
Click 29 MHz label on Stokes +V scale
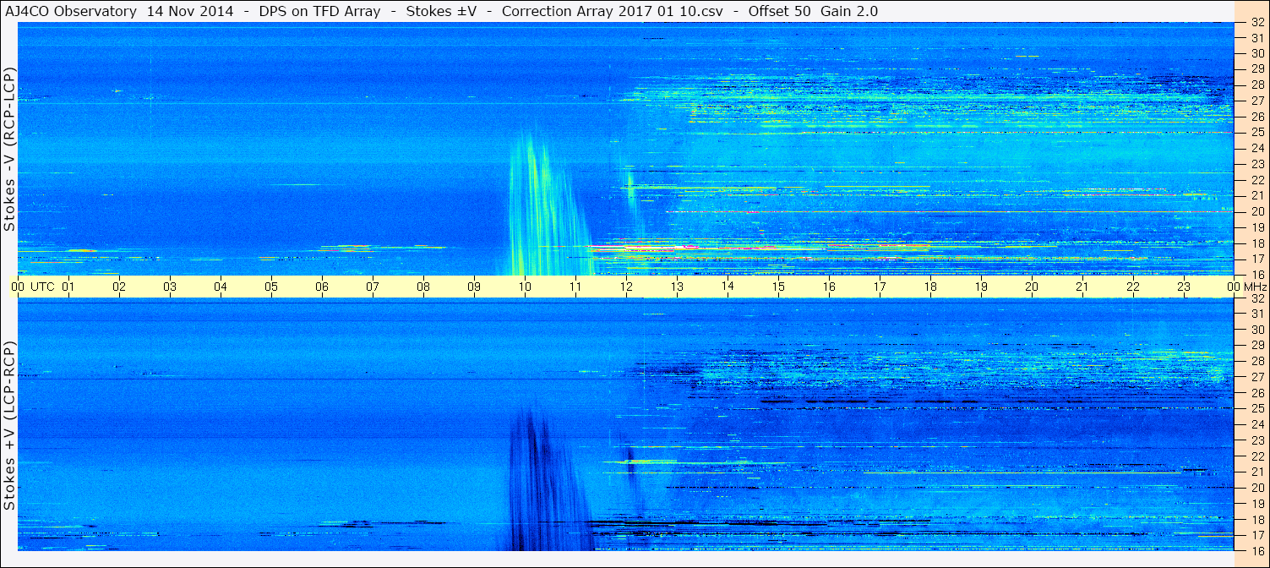(1256, 346)
